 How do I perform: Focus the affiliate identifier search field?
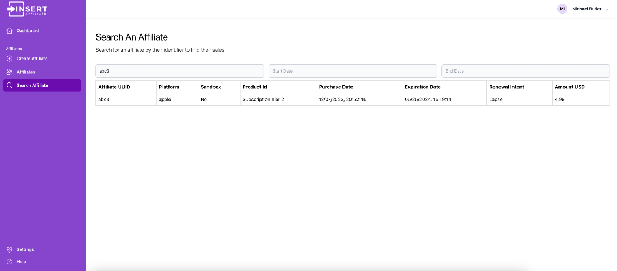179,71
